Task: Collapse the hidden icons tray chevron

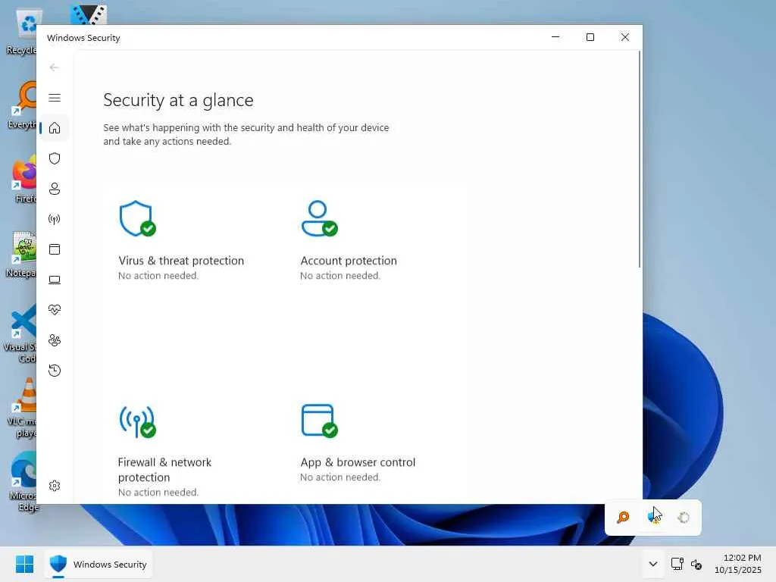Action: coord(653,564)
